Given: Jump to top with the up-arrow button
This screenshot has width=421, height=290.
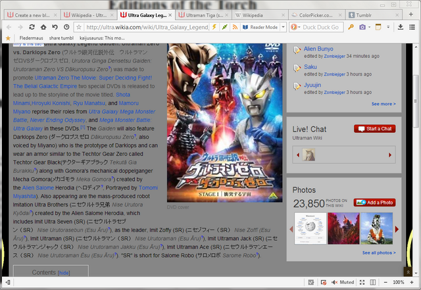Looking at the screenshot, I should (x=408, y=272).
